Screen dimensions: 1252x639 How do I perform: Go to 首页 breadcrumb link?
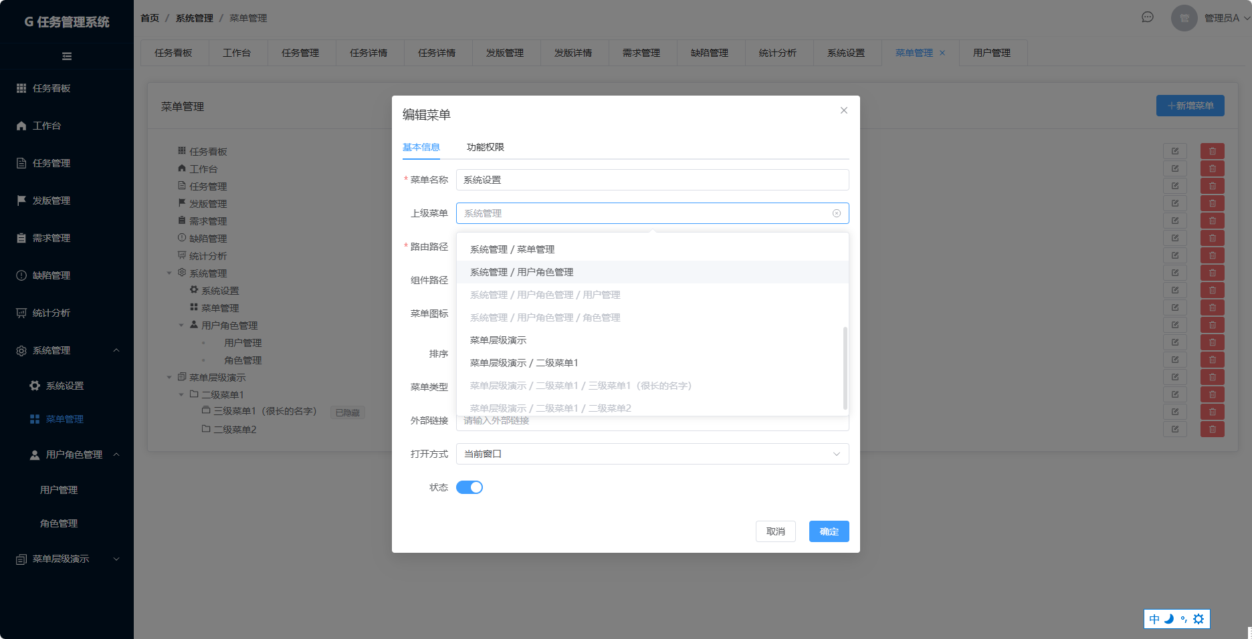pyautogui.click(x=150, y=18)
